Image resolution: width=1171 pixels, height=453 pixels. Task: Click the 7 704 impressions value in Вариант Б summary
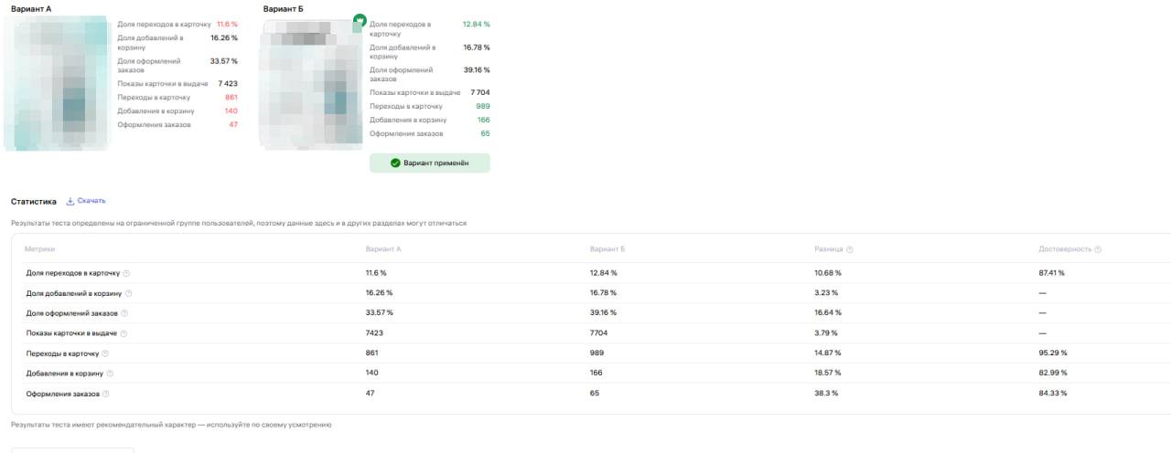click(480, 92)
